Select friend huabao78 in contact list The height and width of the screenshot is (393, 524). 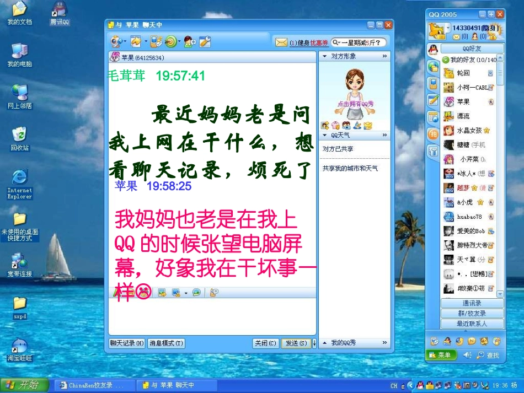click(x=468, y=217)
